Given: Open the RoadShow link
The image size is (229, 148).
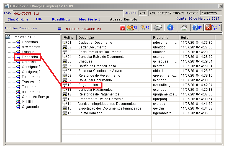Looking at the screenshot, I should 61,19.
